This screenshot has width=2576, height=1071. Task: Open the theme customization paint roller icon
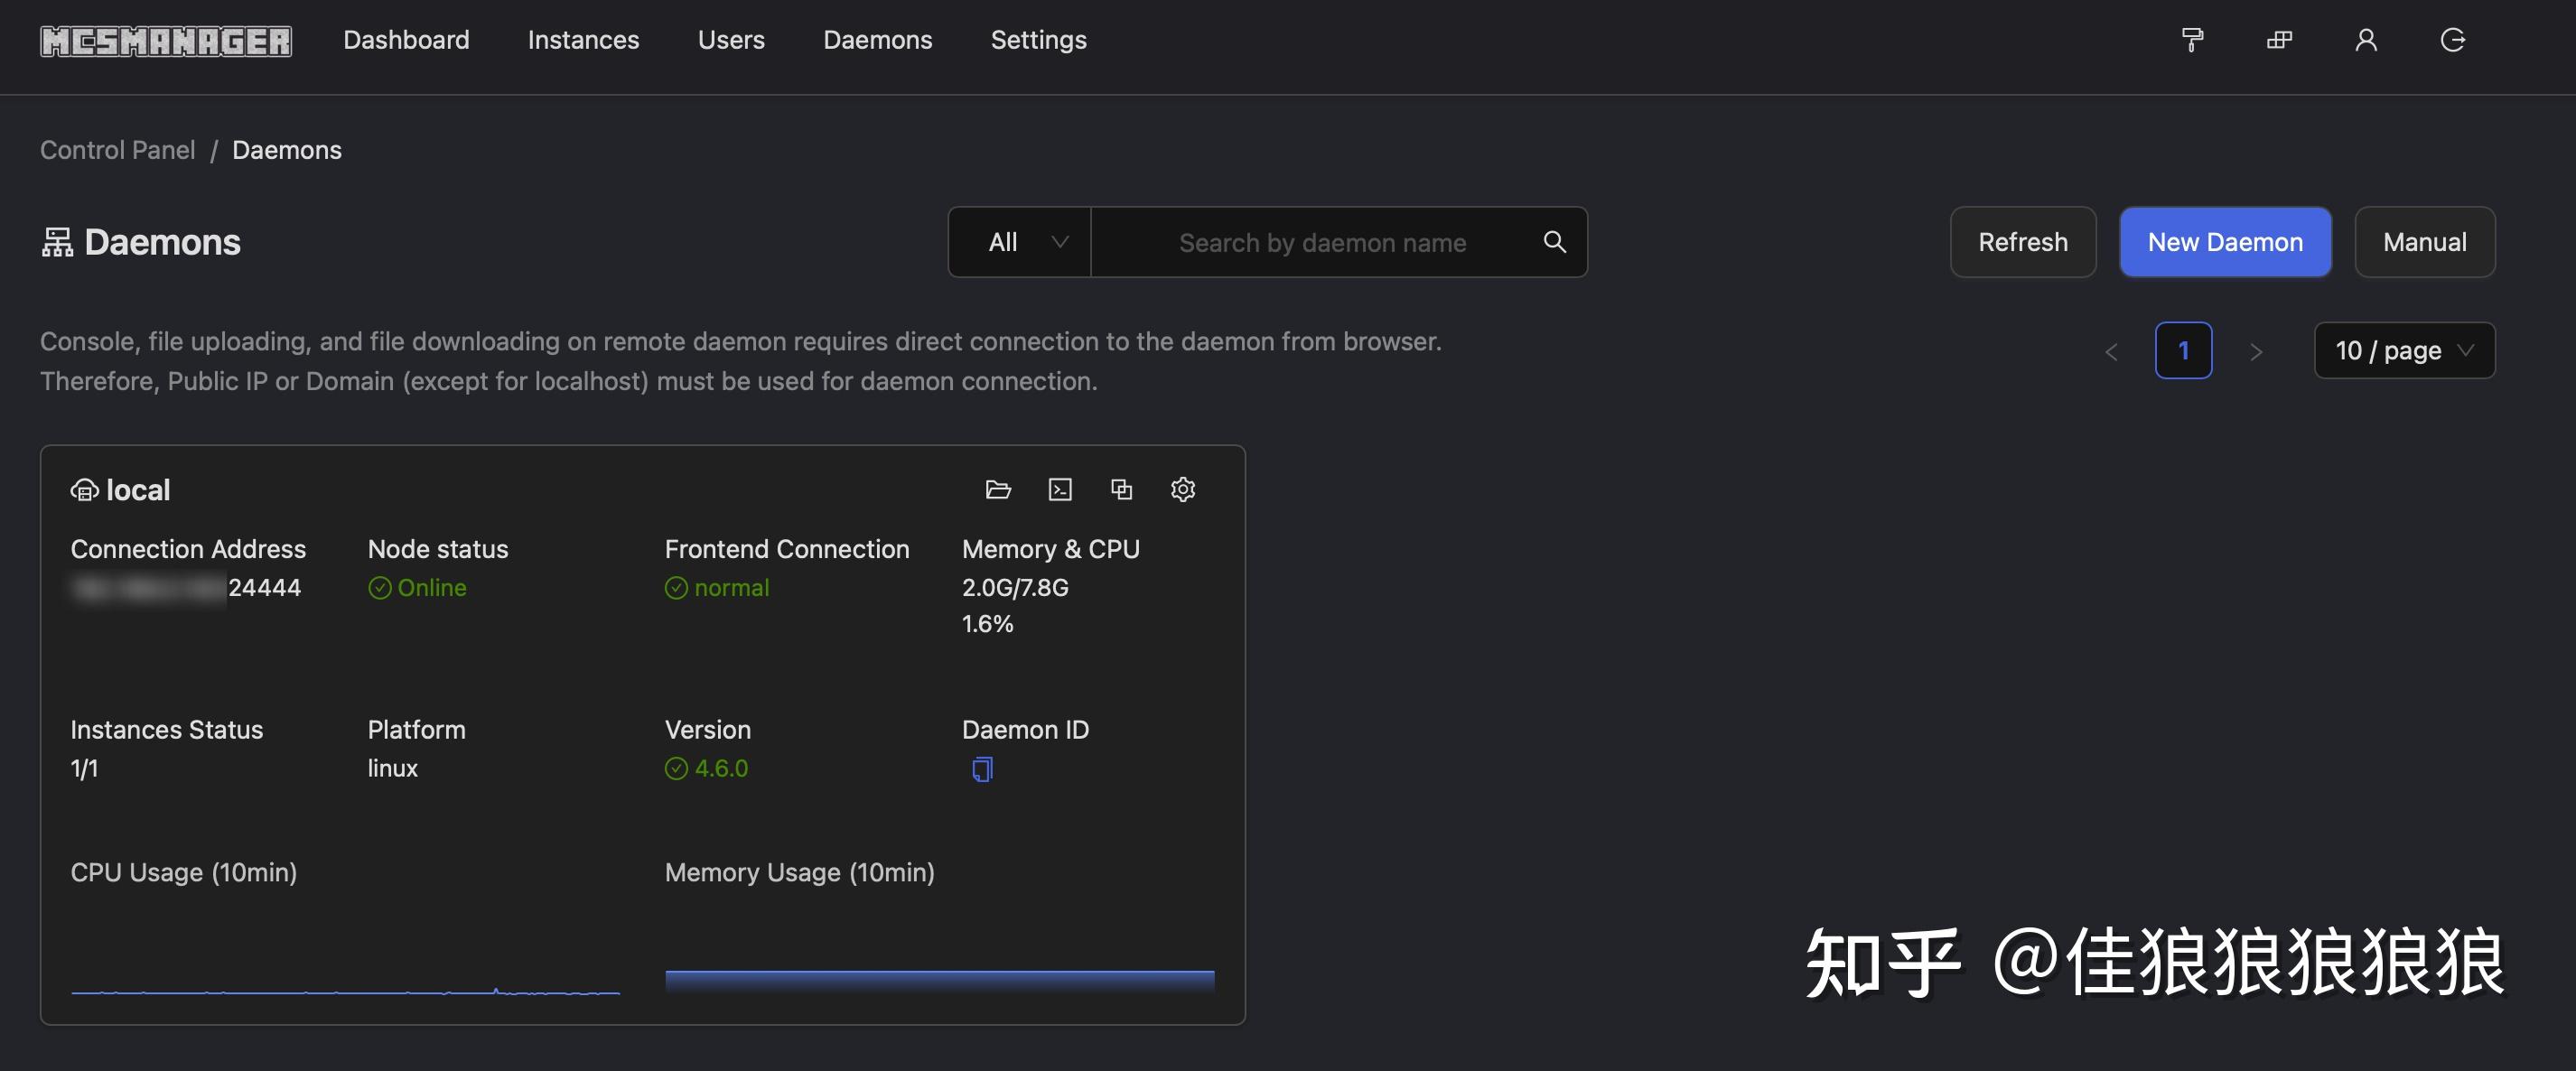(2192, 40)
